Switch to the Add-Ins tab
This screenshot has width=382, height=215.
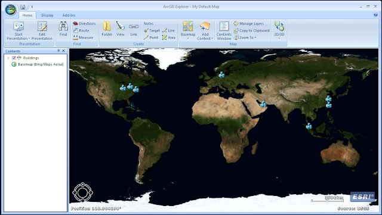[69, 15]
